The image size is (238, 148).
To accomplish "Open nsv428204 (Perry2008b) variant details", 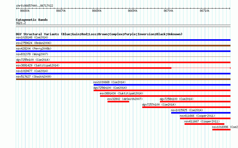I will point(34,49).
